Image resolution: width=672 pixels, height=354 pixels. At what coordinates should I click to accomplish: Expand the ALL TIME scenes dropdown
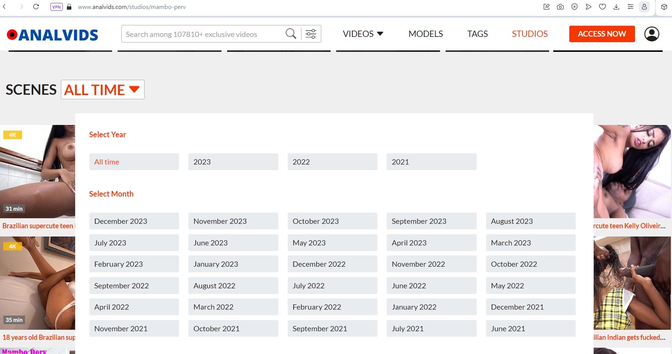tap(102, 90)
